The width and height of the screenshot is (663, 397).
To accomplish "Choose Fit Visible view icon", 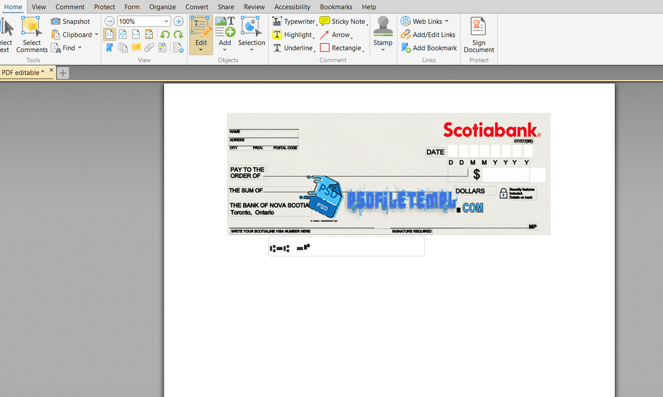I will (149, 35).
